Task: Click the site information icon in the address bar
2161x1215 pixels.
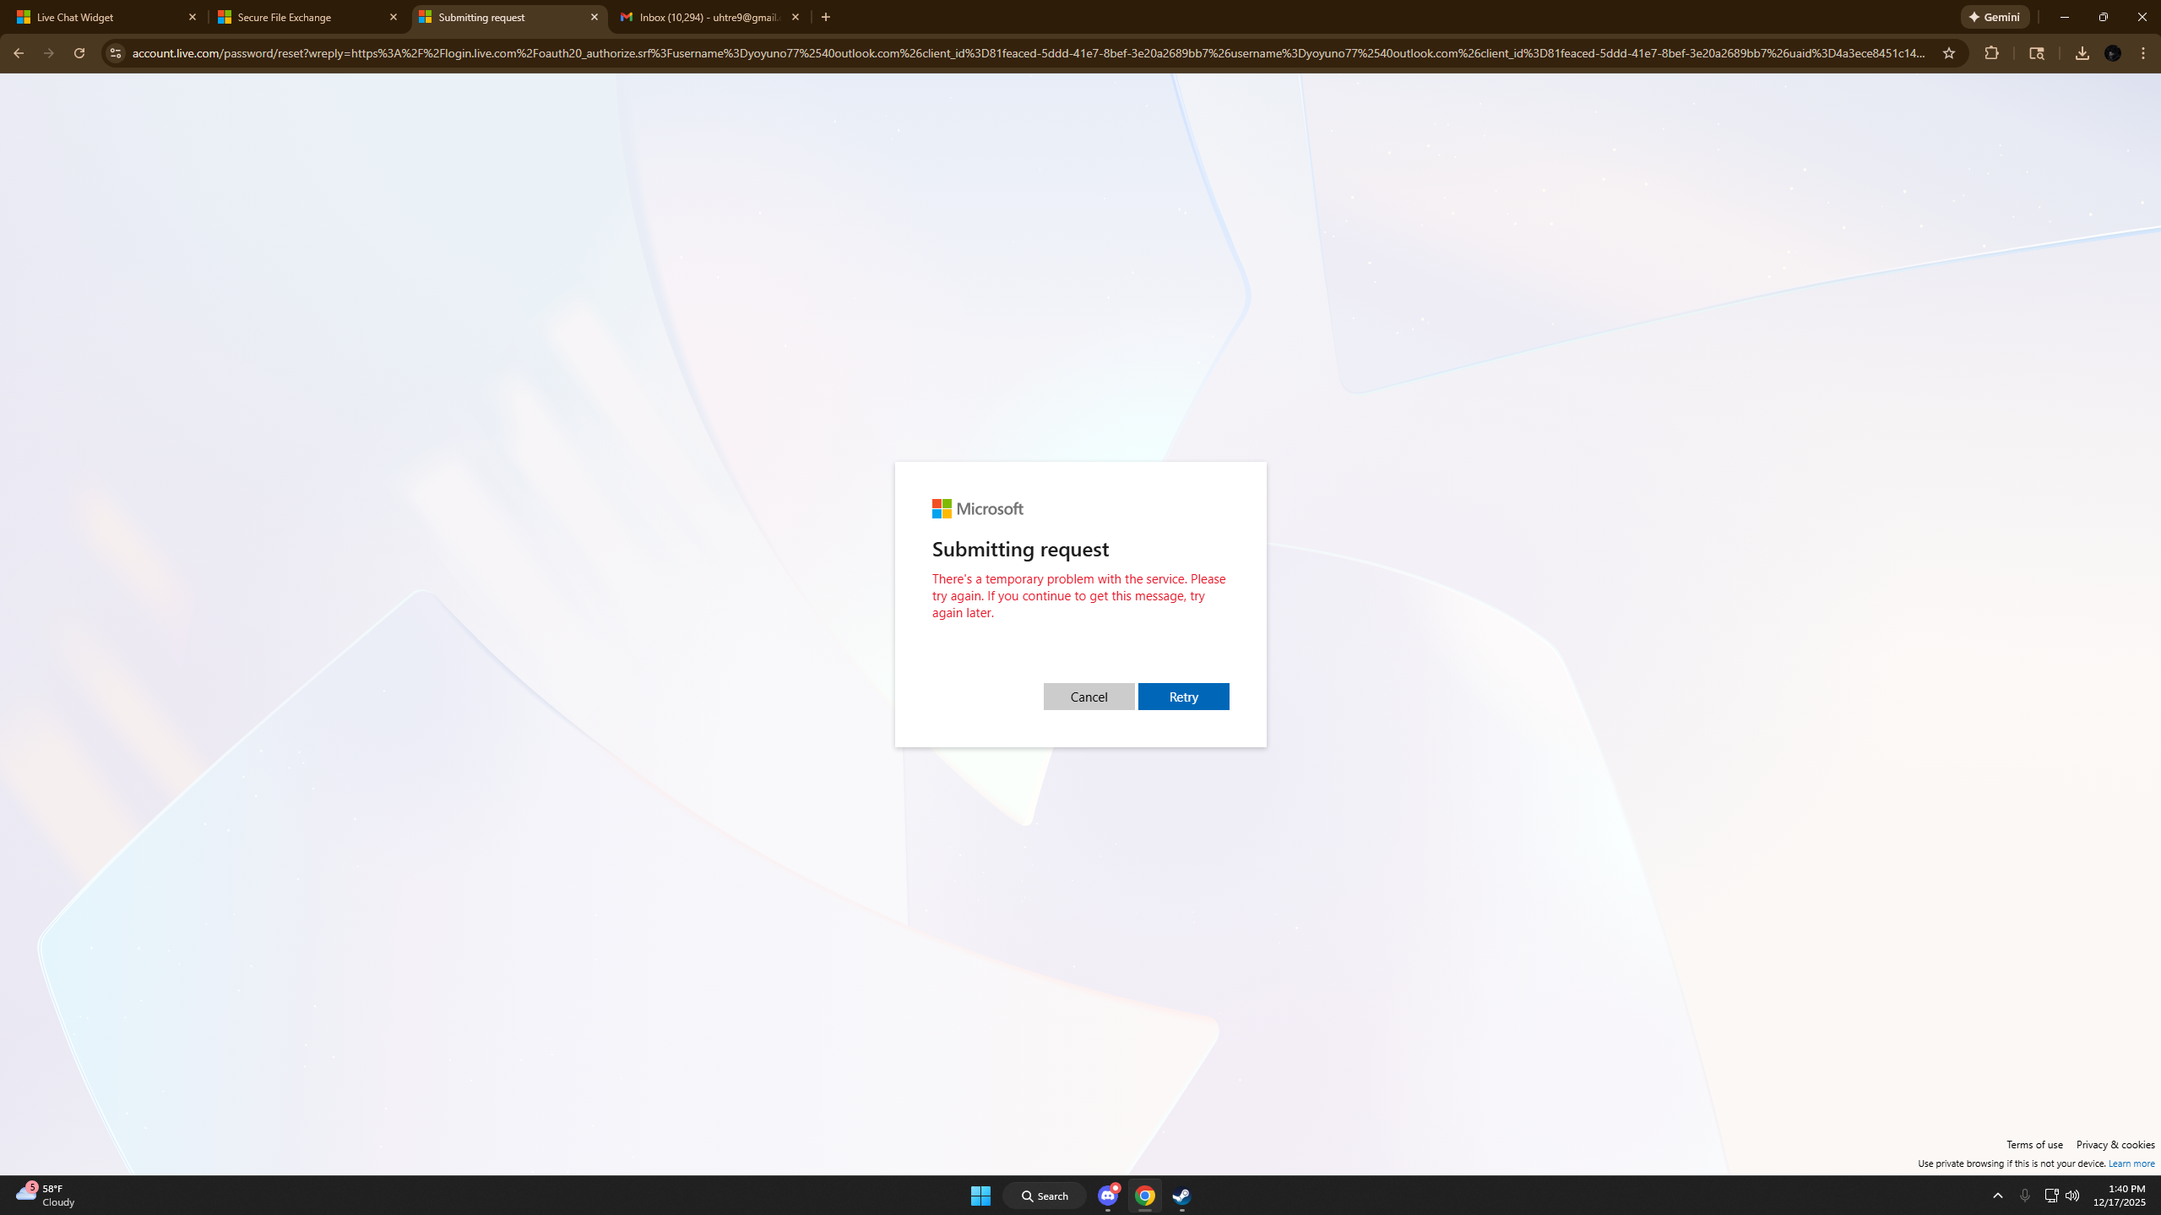Action: (x=116, y=53)
